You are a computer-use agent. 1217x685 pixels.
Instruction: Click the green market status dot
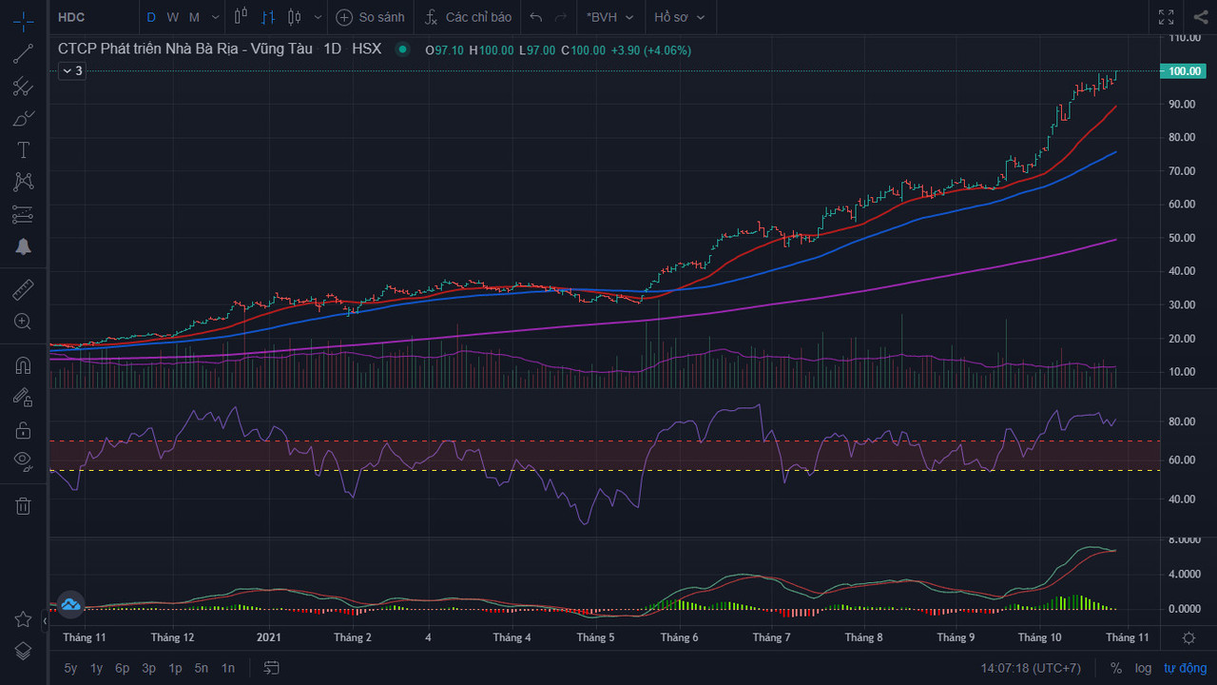tap(403, 49)
